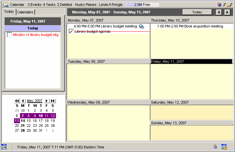The width and height of the screenshot is (235, 152).
Task: Click the padlock icon in status bar
Action: pos(215,147)
